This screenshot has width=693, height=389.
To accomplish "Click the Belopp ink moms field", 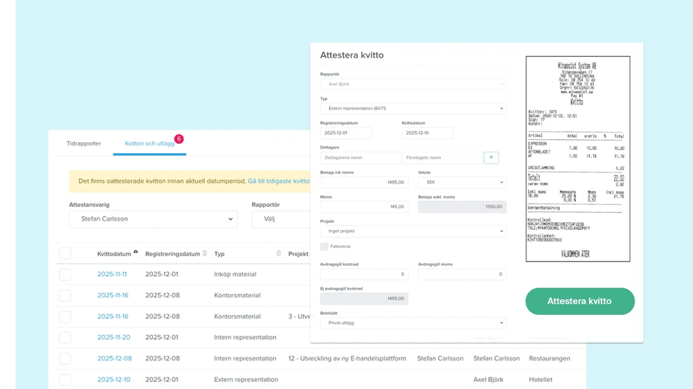I will click(x=364, y=183).
